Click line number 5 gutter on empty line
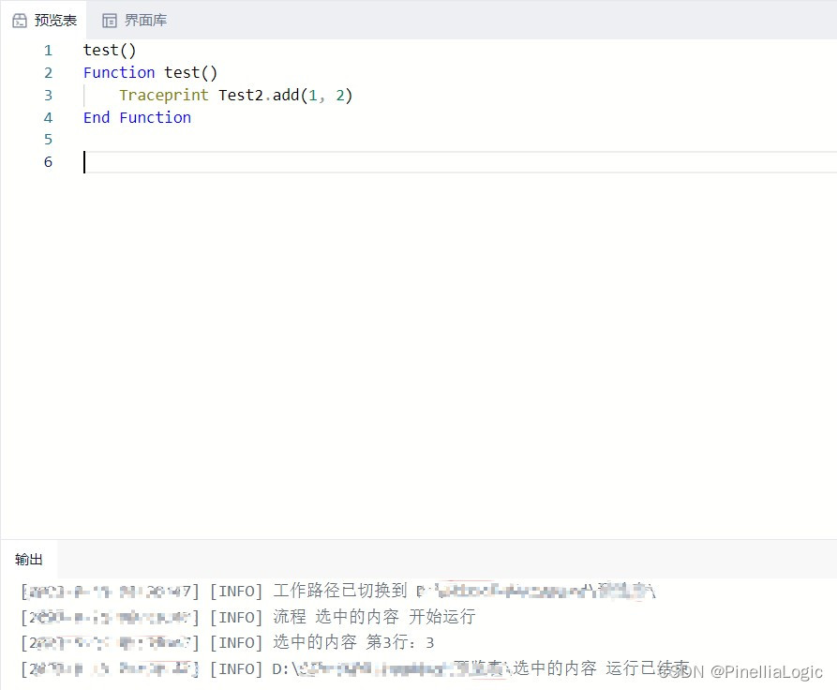 (48, 139)
